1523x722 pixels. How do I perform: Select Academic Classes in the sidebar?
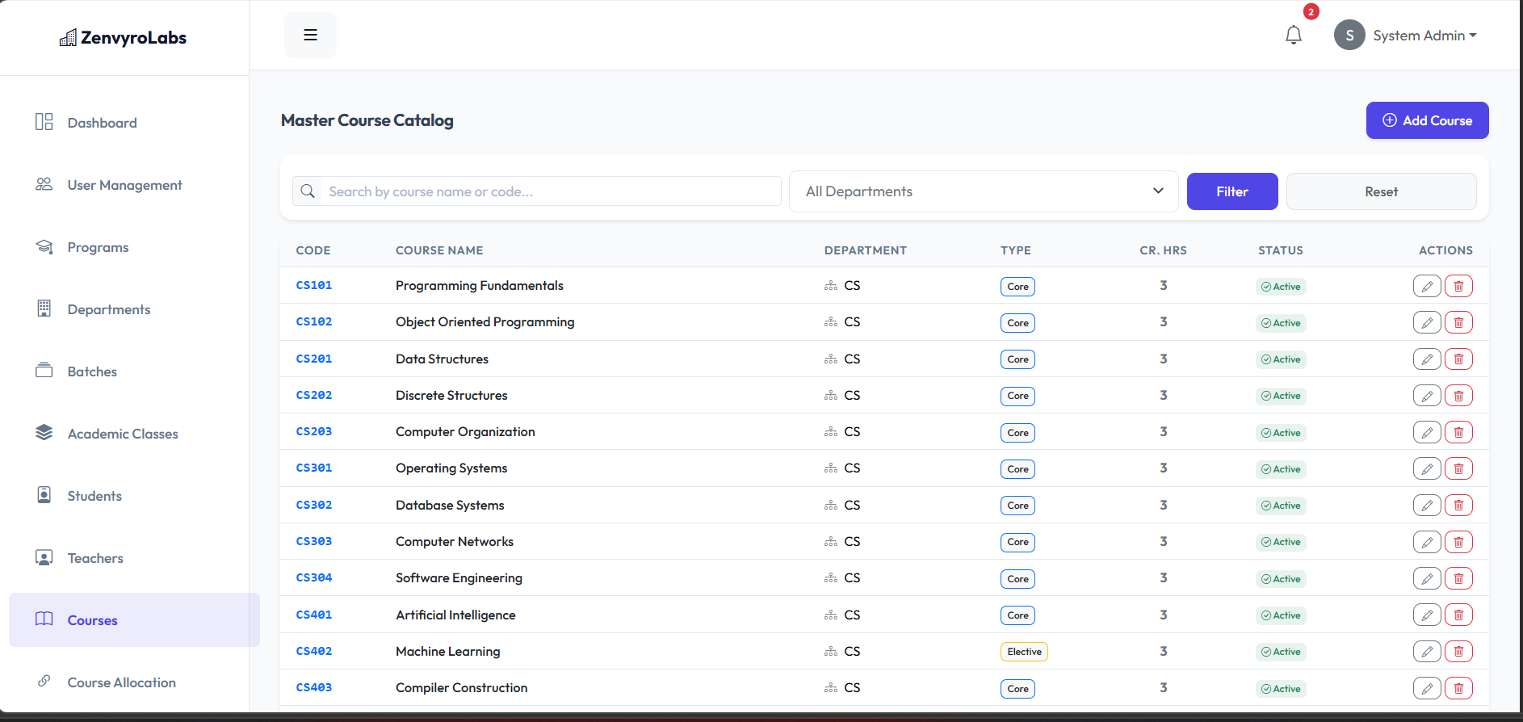pyautogui.click(x=123, y=434)
